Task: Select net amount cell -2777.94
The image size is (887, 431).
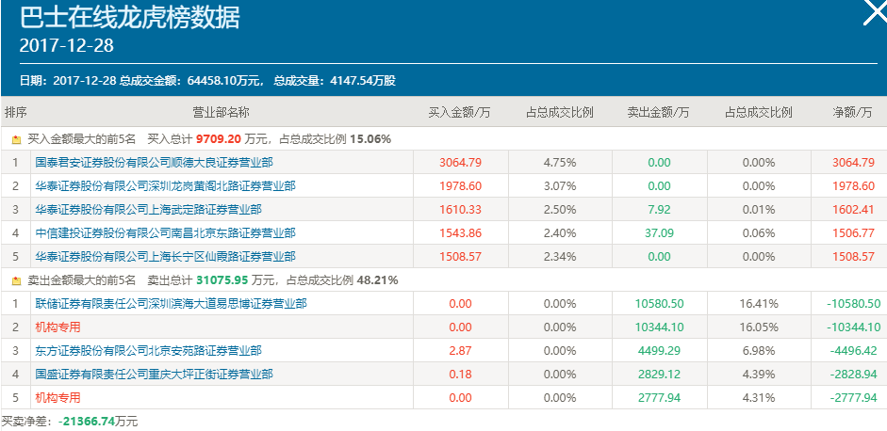Action: (853, 398)
